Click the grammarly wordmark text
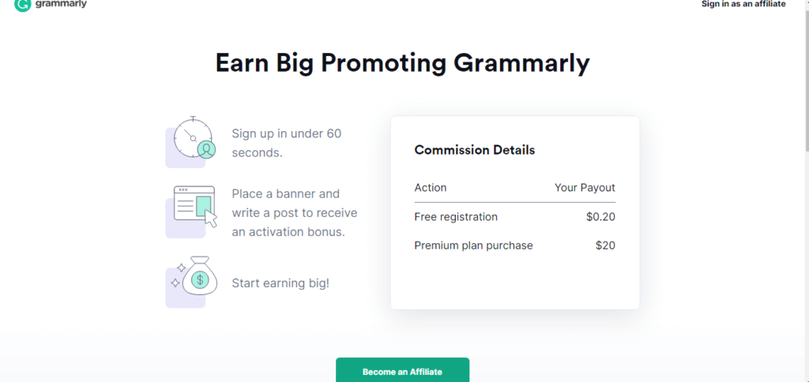 click(x=61, y=4)
